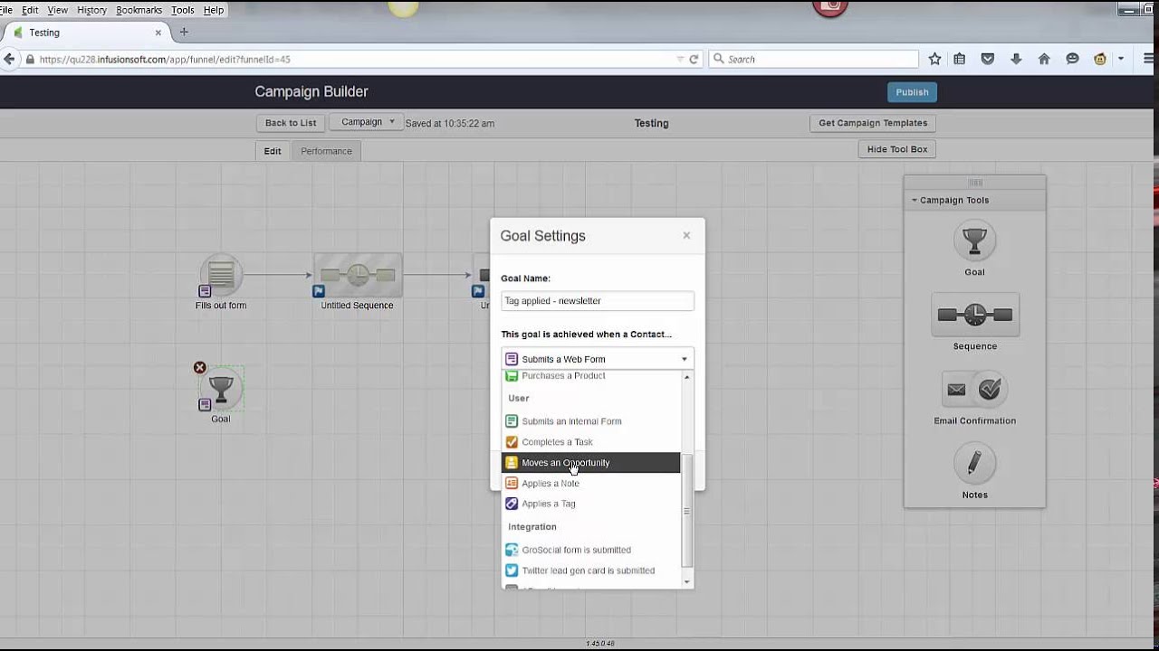The image size is (1159, 651).
Task: Choose the Email Confirmation tool
Action: 974,389
